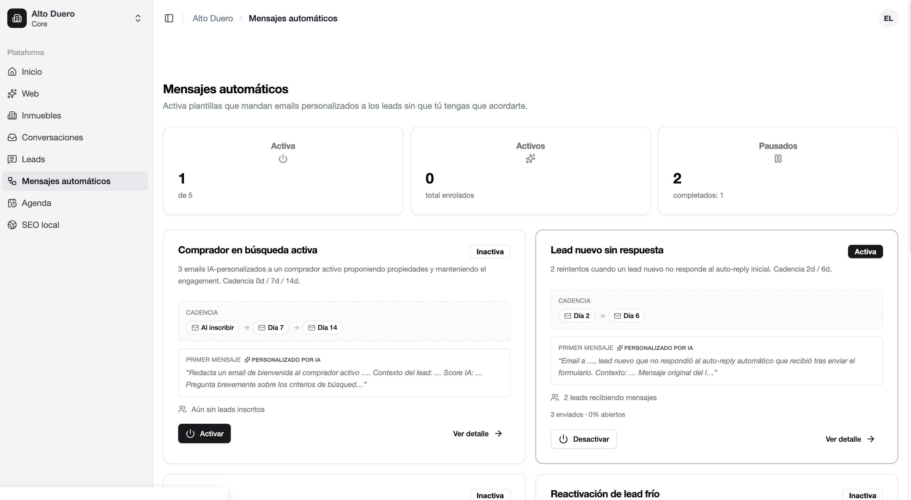Go to Inicio in the sidebar
Image resolution: width=911 pixels, height=500 pixels.
pyautogui.click(x=75, y=72)
